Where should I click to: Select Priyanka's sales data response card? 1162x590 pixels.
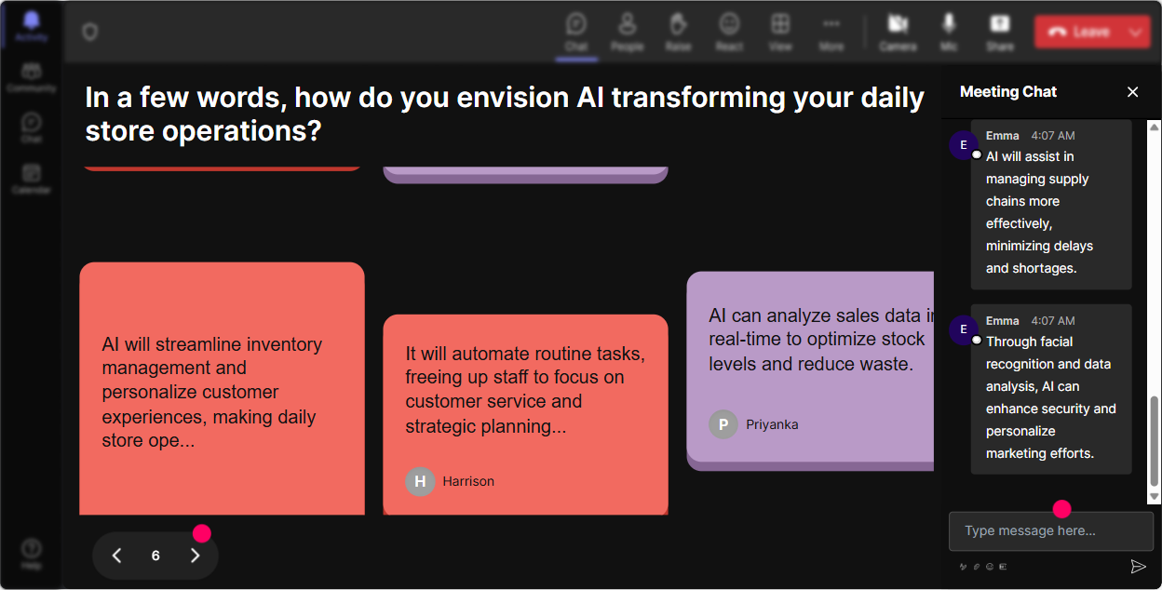click(810, 371)
